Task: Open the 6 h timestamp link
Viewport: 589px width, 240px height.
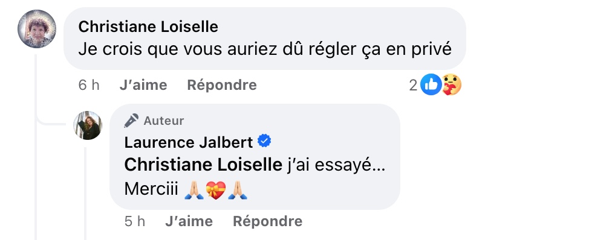Action: (x=89, y=85)
